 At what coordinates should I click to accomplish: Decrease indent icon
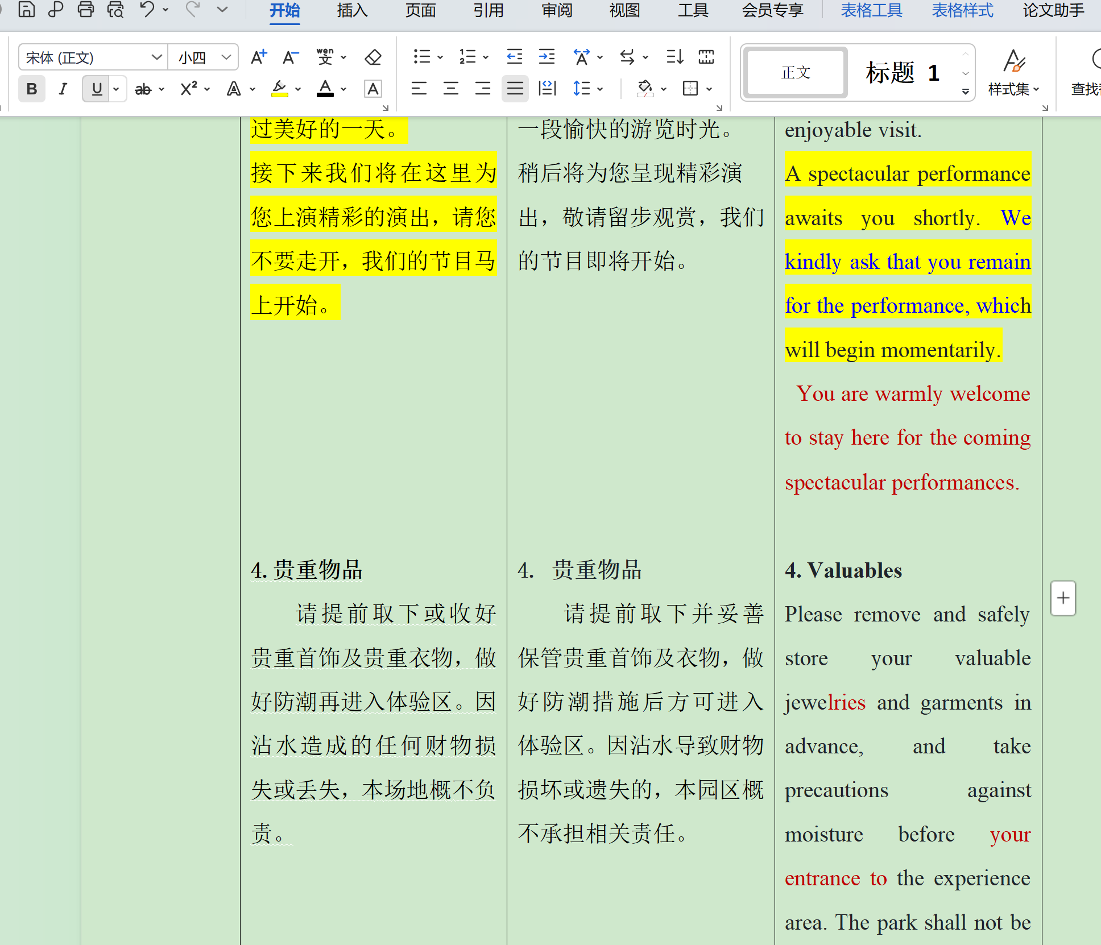(x=515, y=57)
